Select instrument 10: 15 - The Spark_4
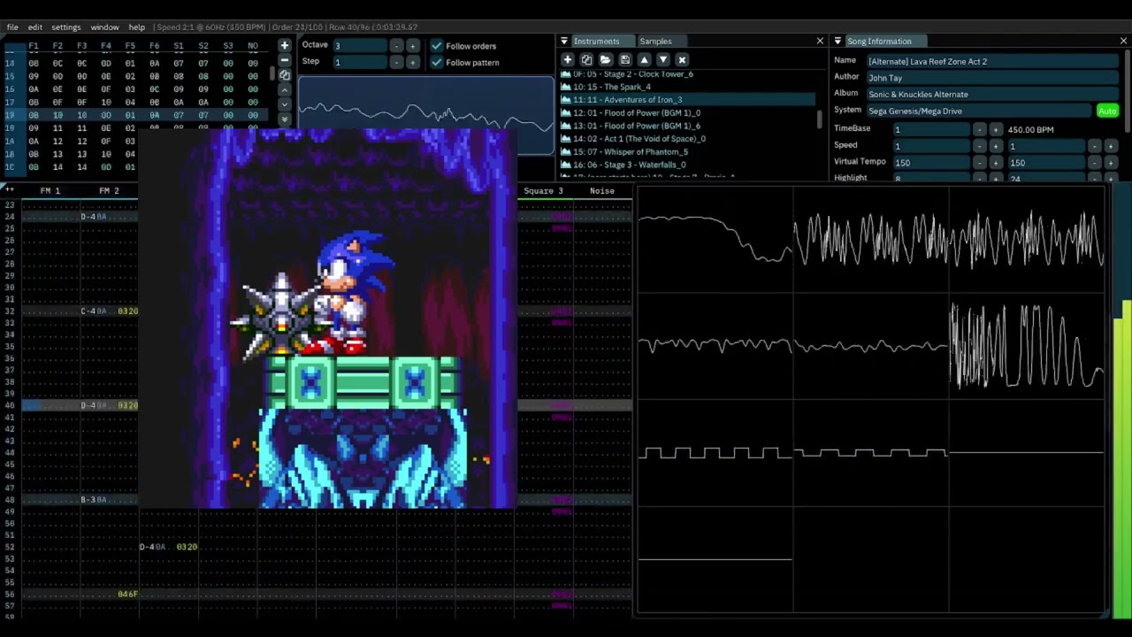Image resolution: width=1132 pixels, height=637 pixels. (x=686, y=87)
